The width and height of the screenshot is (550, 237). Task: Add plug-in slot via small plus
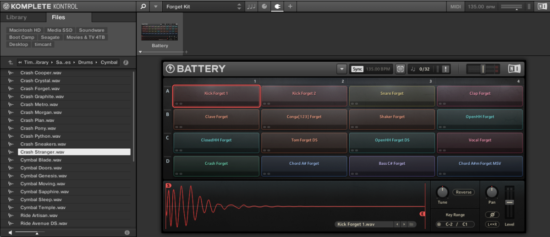186,52
